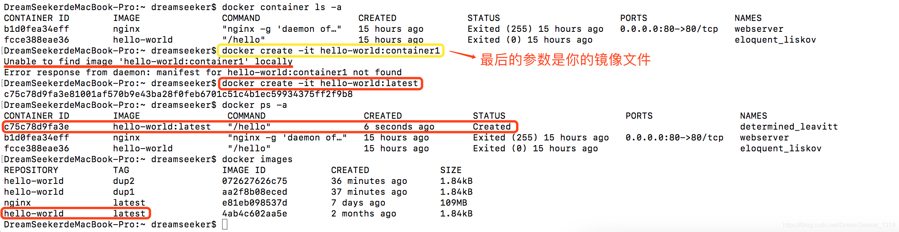Click the 'docker ps -a' command text
The width and height of the screenshot is (899, 232).
tap(254, 105)
